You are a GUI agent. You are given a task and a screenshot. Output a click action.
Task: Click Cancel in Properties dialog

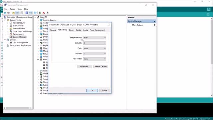pyautogui.click(x=105, y=90)
